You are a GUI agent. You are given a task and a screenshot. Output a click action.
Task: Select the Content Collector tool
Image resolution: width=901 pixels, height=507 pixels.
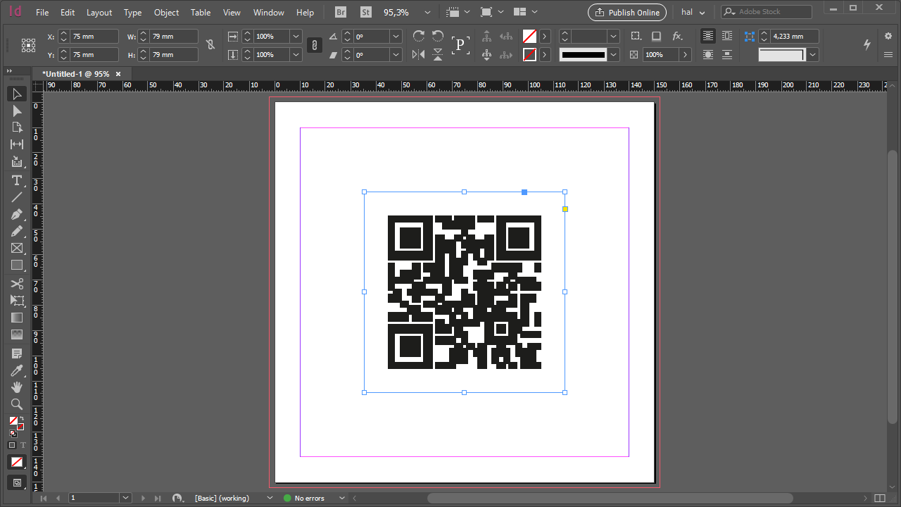click(x=17, y=161)
